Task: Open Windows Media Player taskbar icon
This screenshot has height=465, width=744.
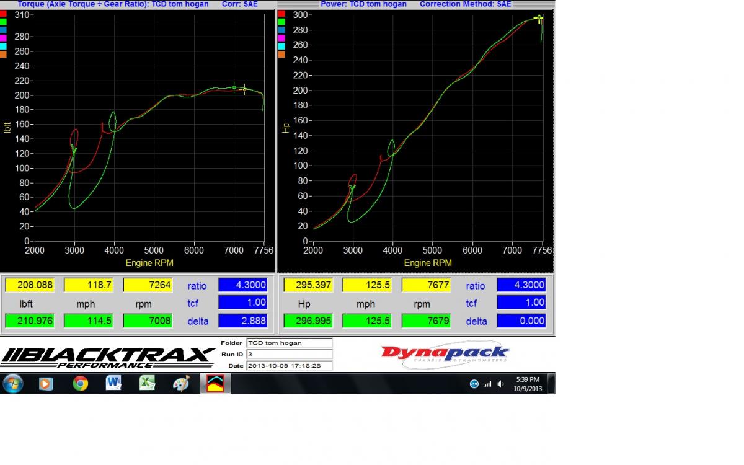Action: (45, 384)
